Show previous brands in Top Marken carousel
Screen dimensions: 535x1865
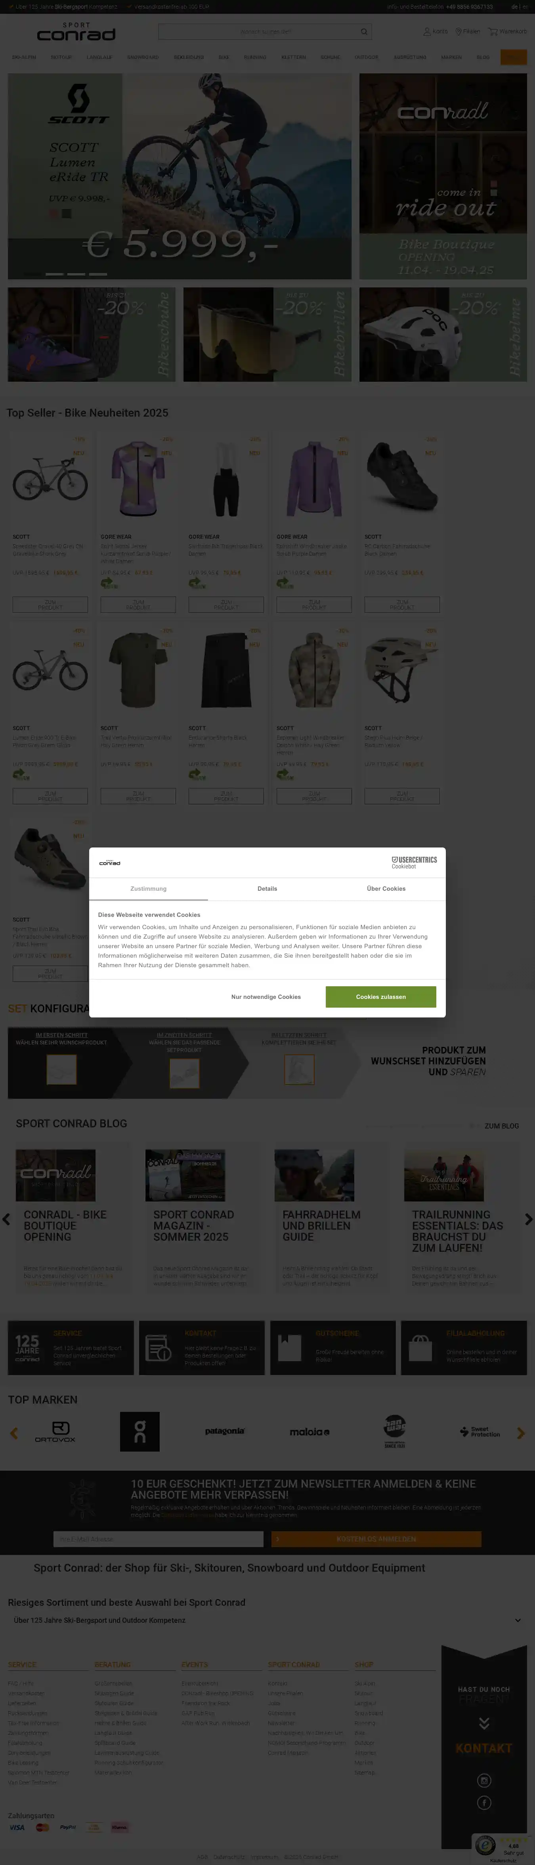click(14, 1433)
